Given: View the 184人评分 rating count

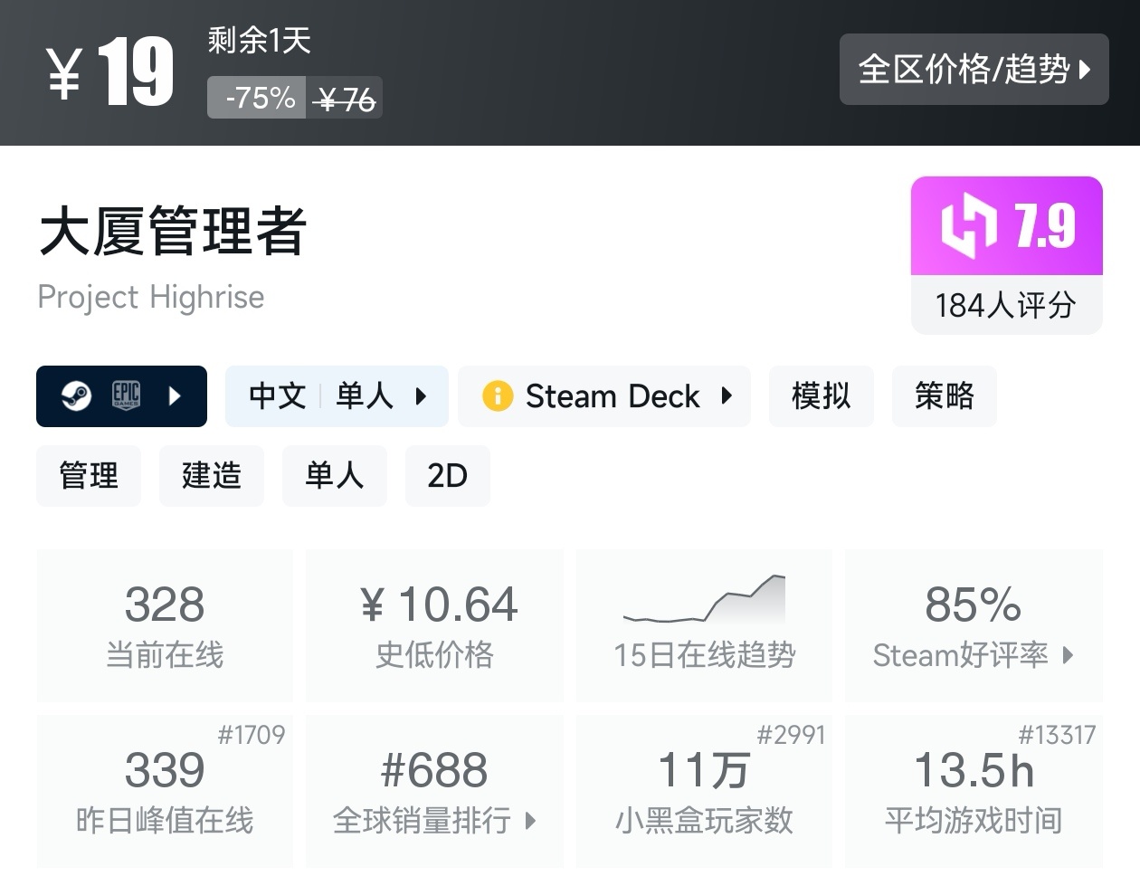Looking at the screenshot, I should click(1006, 306).
